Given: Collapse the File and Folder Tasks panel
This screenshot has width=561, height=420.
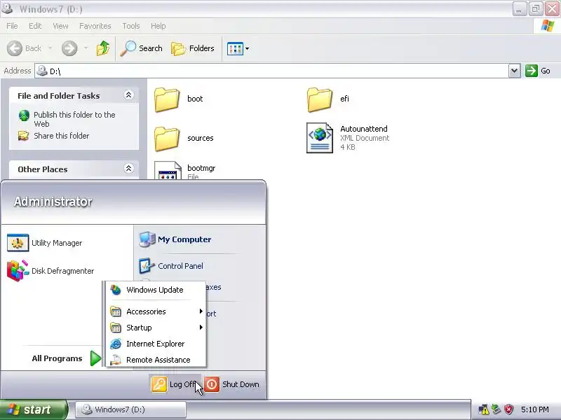Looking at the screenshot, I should click(x=128, y=94).
